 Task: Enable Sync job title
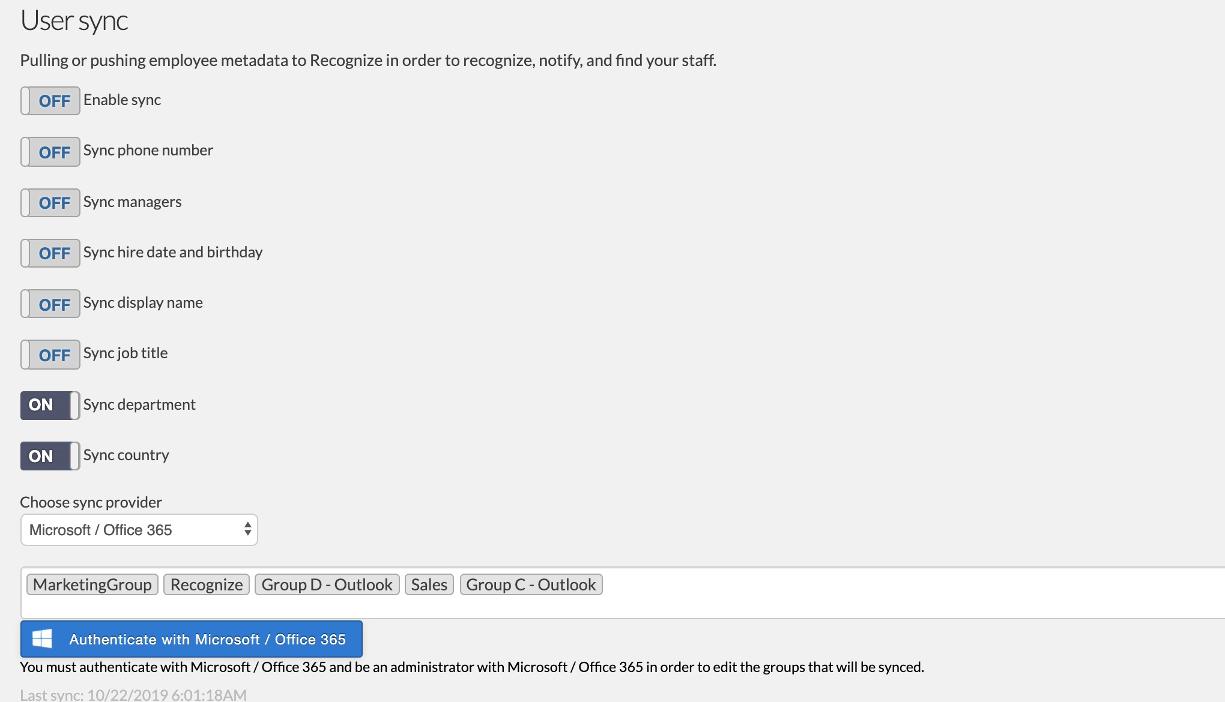50,355
